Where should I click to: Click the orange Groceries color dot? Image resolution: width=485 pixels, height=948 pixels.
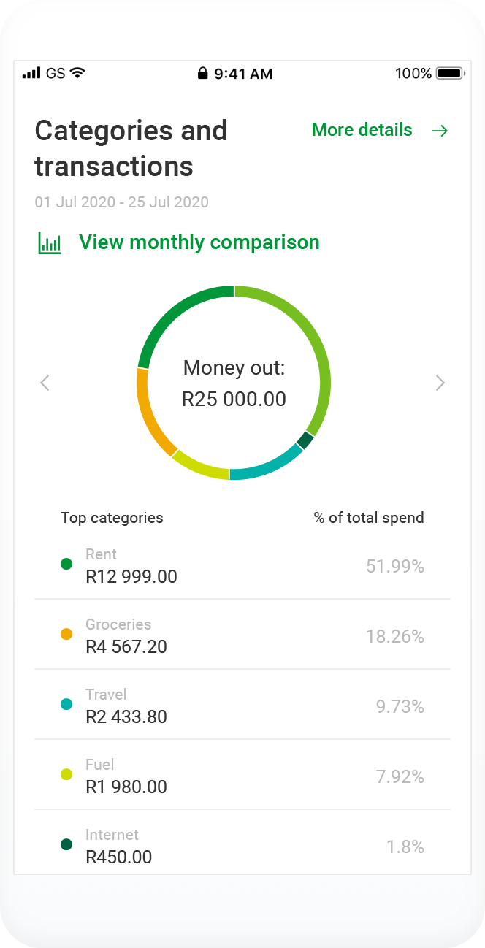66,634
